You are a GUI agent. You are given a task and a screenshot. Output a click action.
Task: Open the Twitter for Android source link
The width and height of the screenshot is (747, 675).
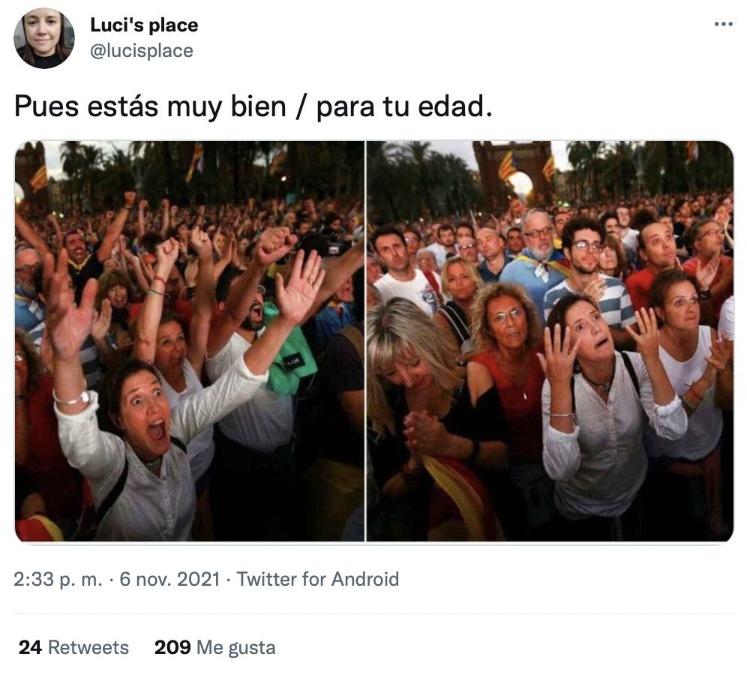(x=318, y=579)
